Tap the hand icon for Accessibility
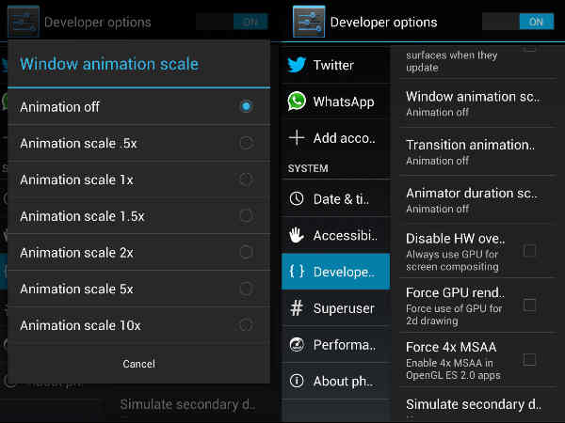 (298, 235)
